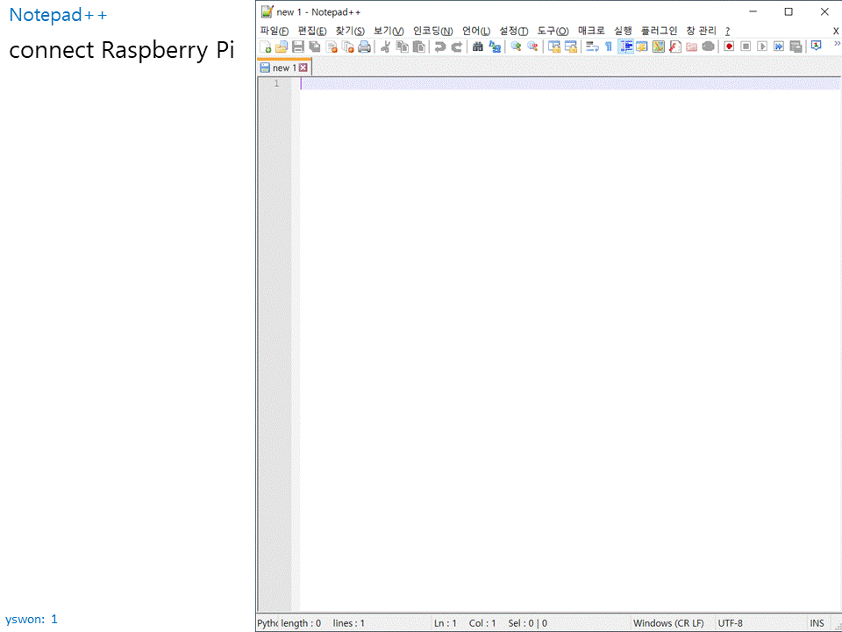Open the Function List panel
Screen dimensions: 842x632
click(x=675, y=47)
